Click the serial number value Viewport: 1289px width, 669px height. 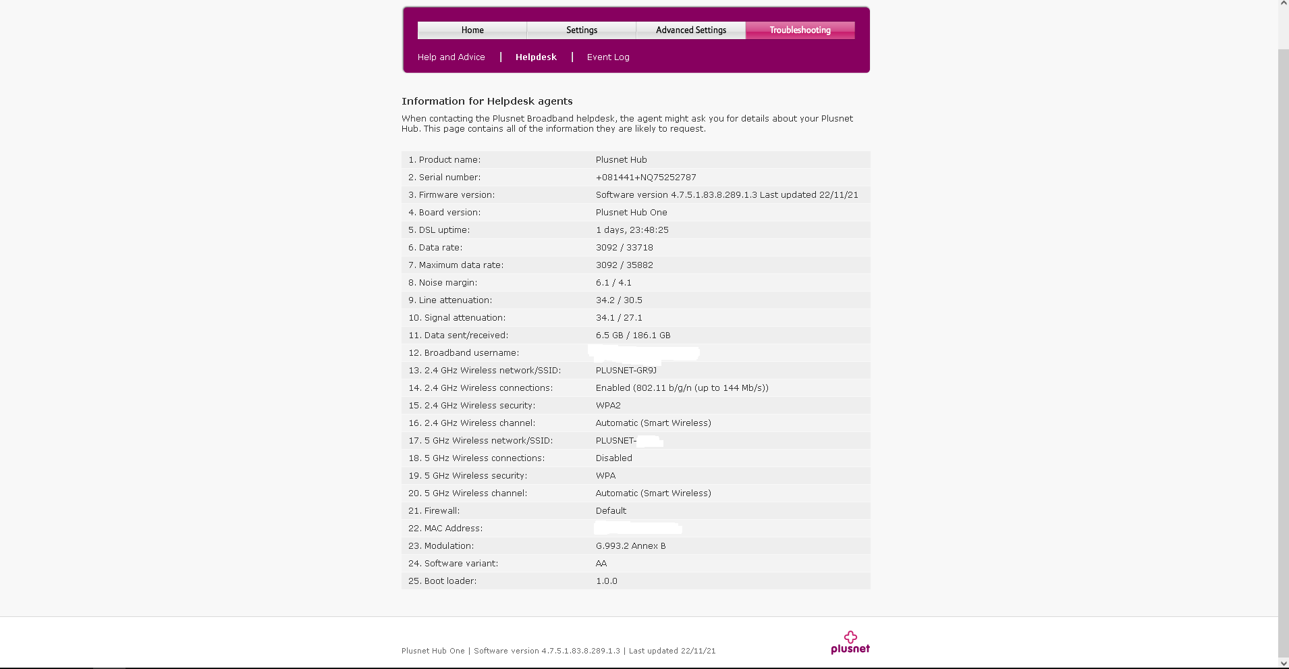pyautogui.click(x=646, y=178)
